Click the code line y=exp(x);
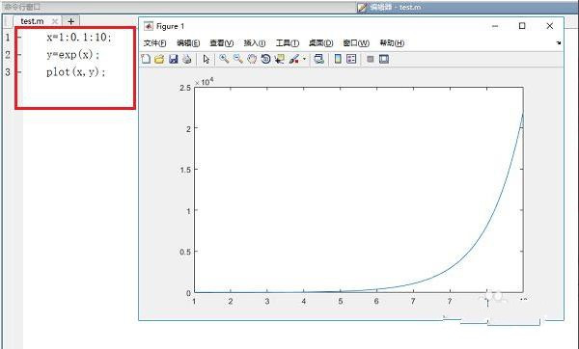579x349 pixels. point(73,55)
